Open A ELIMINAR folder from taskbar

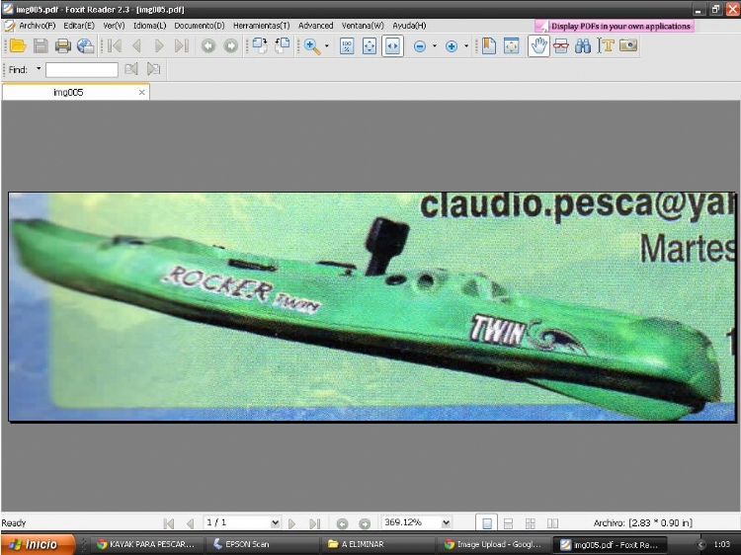(379, 544)
